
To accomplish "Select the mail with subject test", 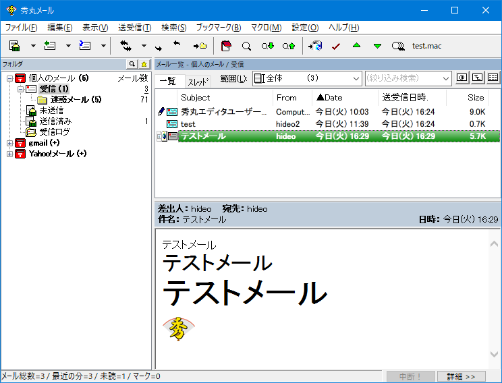I will tap(327, 124).
